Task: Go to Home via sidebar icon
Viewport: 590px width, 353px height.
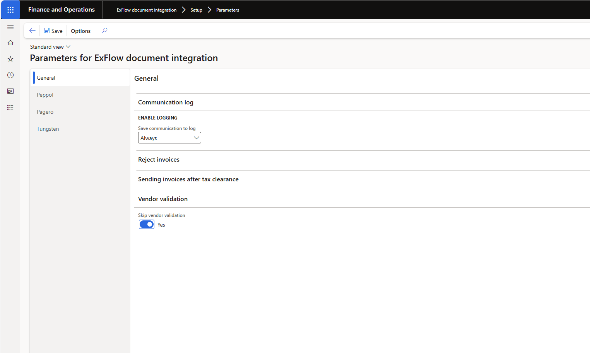Action: (x=10, y=43)
